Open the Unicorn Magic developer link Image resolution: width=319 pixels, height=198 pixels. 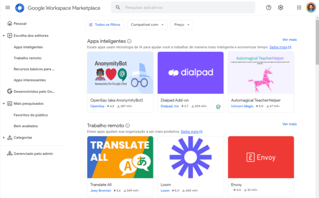click(x=242, y=106)
